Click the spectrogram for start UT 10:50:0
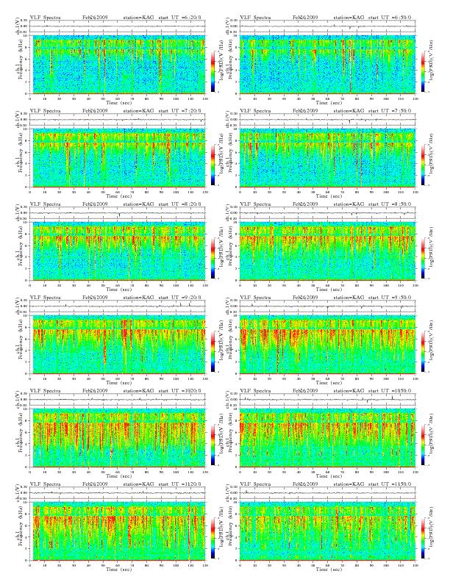Viewport: 450px width, 582px height. [327, 438]
